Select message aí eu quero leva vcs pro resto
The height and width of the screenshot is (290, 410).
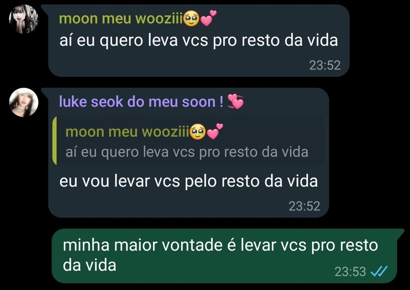pos(199,40)
